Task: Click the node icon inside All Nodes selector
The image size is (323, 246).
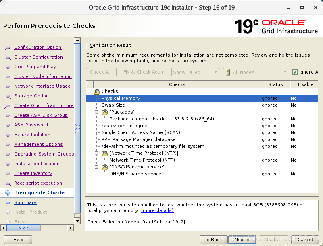Action: tap(228, 72)
